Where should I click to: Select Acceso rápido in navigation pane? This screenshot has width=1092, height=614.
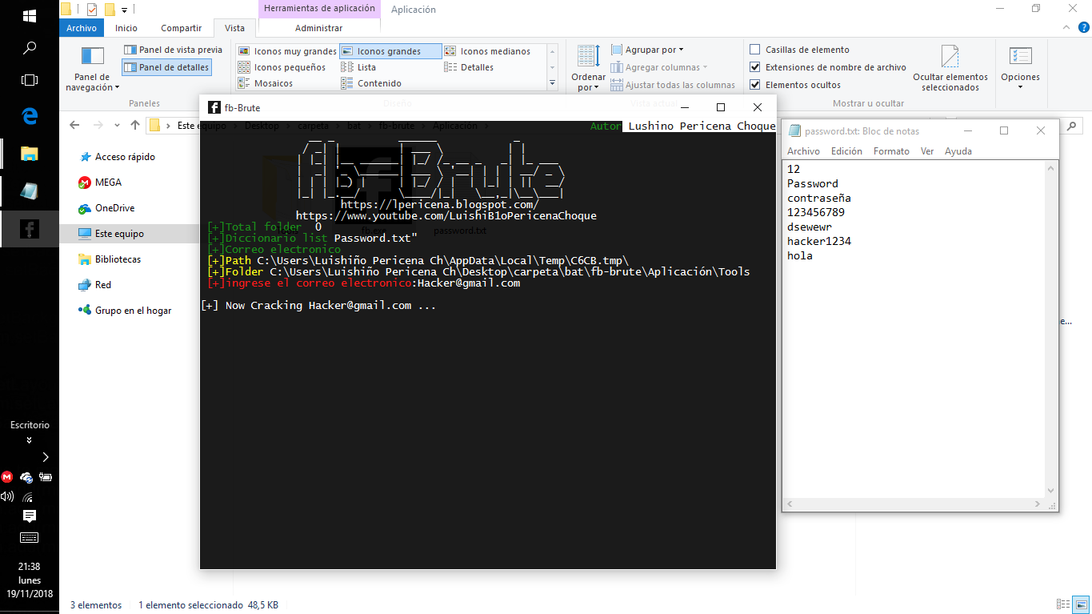(x=125, y=157)
